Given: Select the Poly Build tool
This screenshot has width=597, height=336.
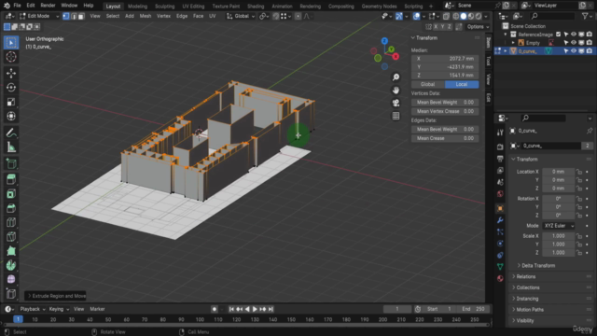Looking at the screenshot, I should 11,251.
